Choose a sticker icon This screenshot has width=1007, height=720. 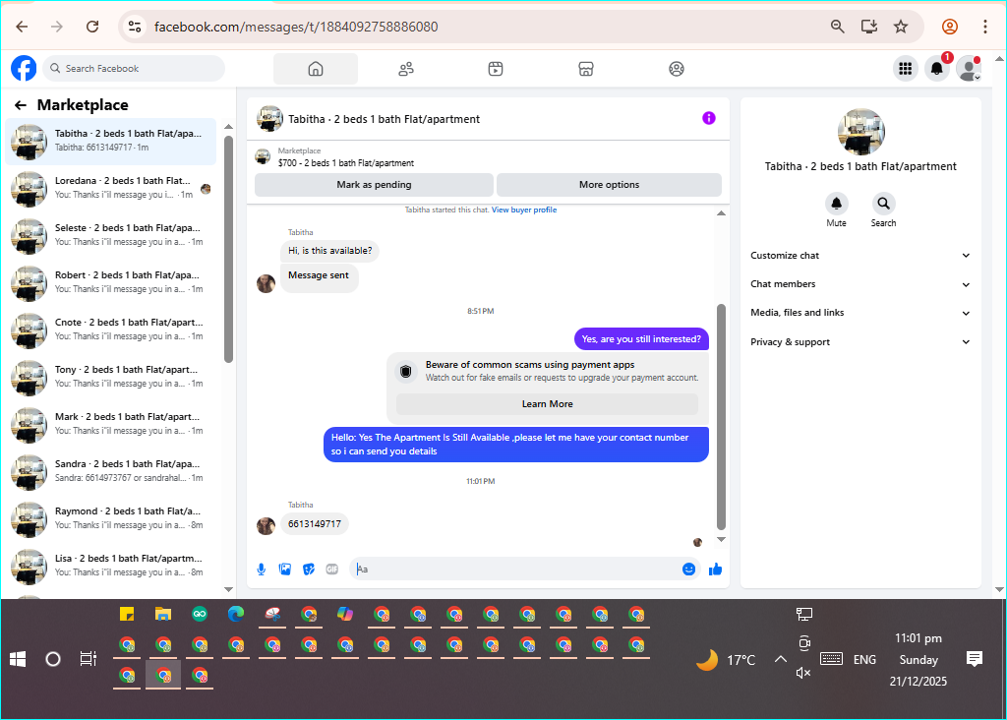309,570
